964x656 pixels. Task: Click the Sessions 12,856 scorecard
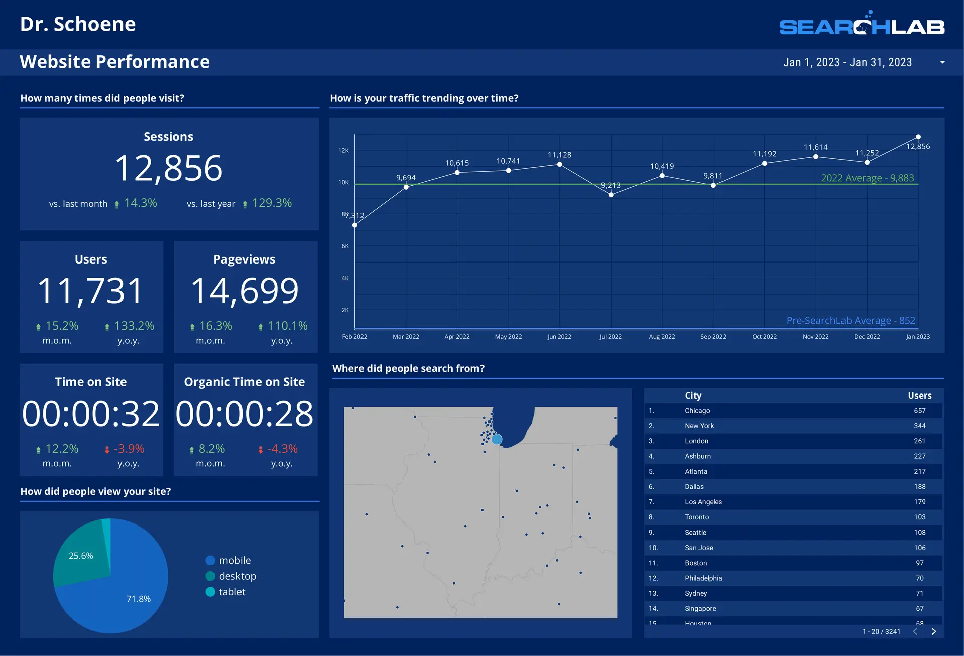169,168
